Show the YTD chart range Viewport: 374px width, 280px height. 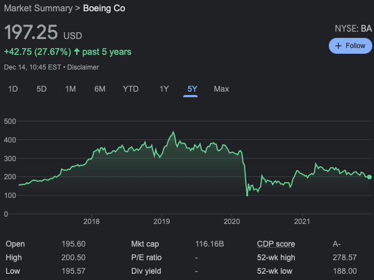click(x=131, y=89)
